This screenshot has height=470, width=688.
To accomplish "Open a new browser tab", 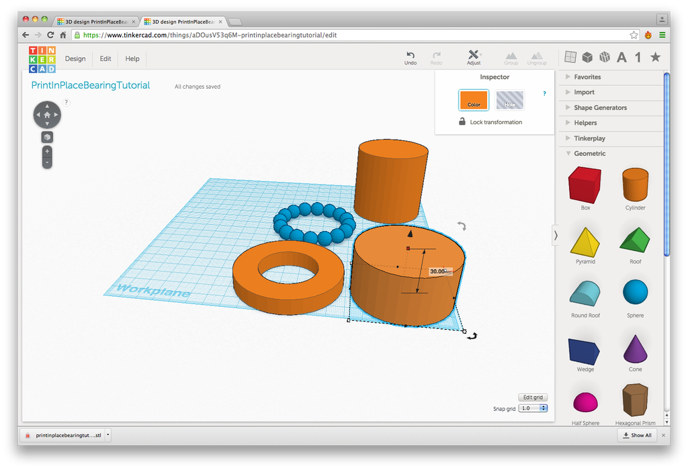I will (235, 22).
